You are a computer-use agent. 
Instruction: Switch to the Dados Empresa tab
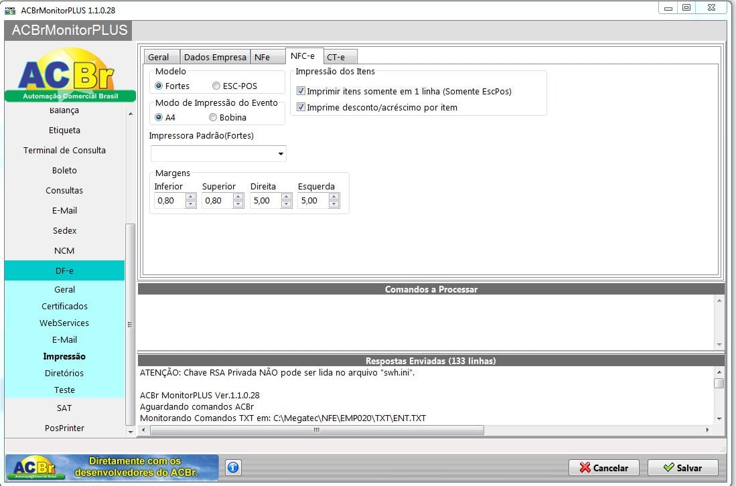tap(215, 57)
